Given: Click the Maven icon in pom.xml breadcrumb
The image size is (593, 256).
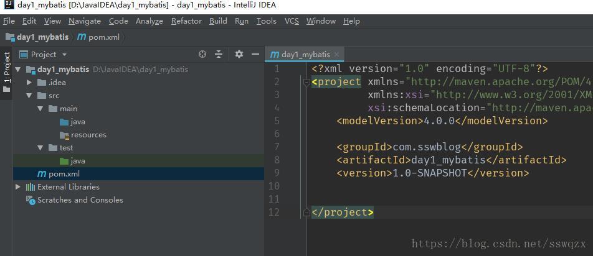Looking at the screenshot, I should coord(82,37).
